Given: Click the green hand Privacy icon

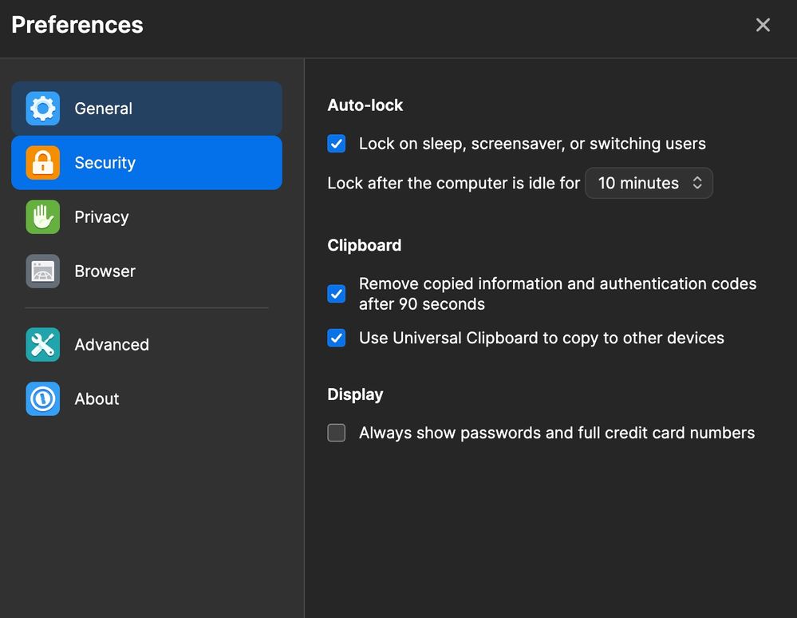Looking at the screenshot, I should [x=42, y=217].
